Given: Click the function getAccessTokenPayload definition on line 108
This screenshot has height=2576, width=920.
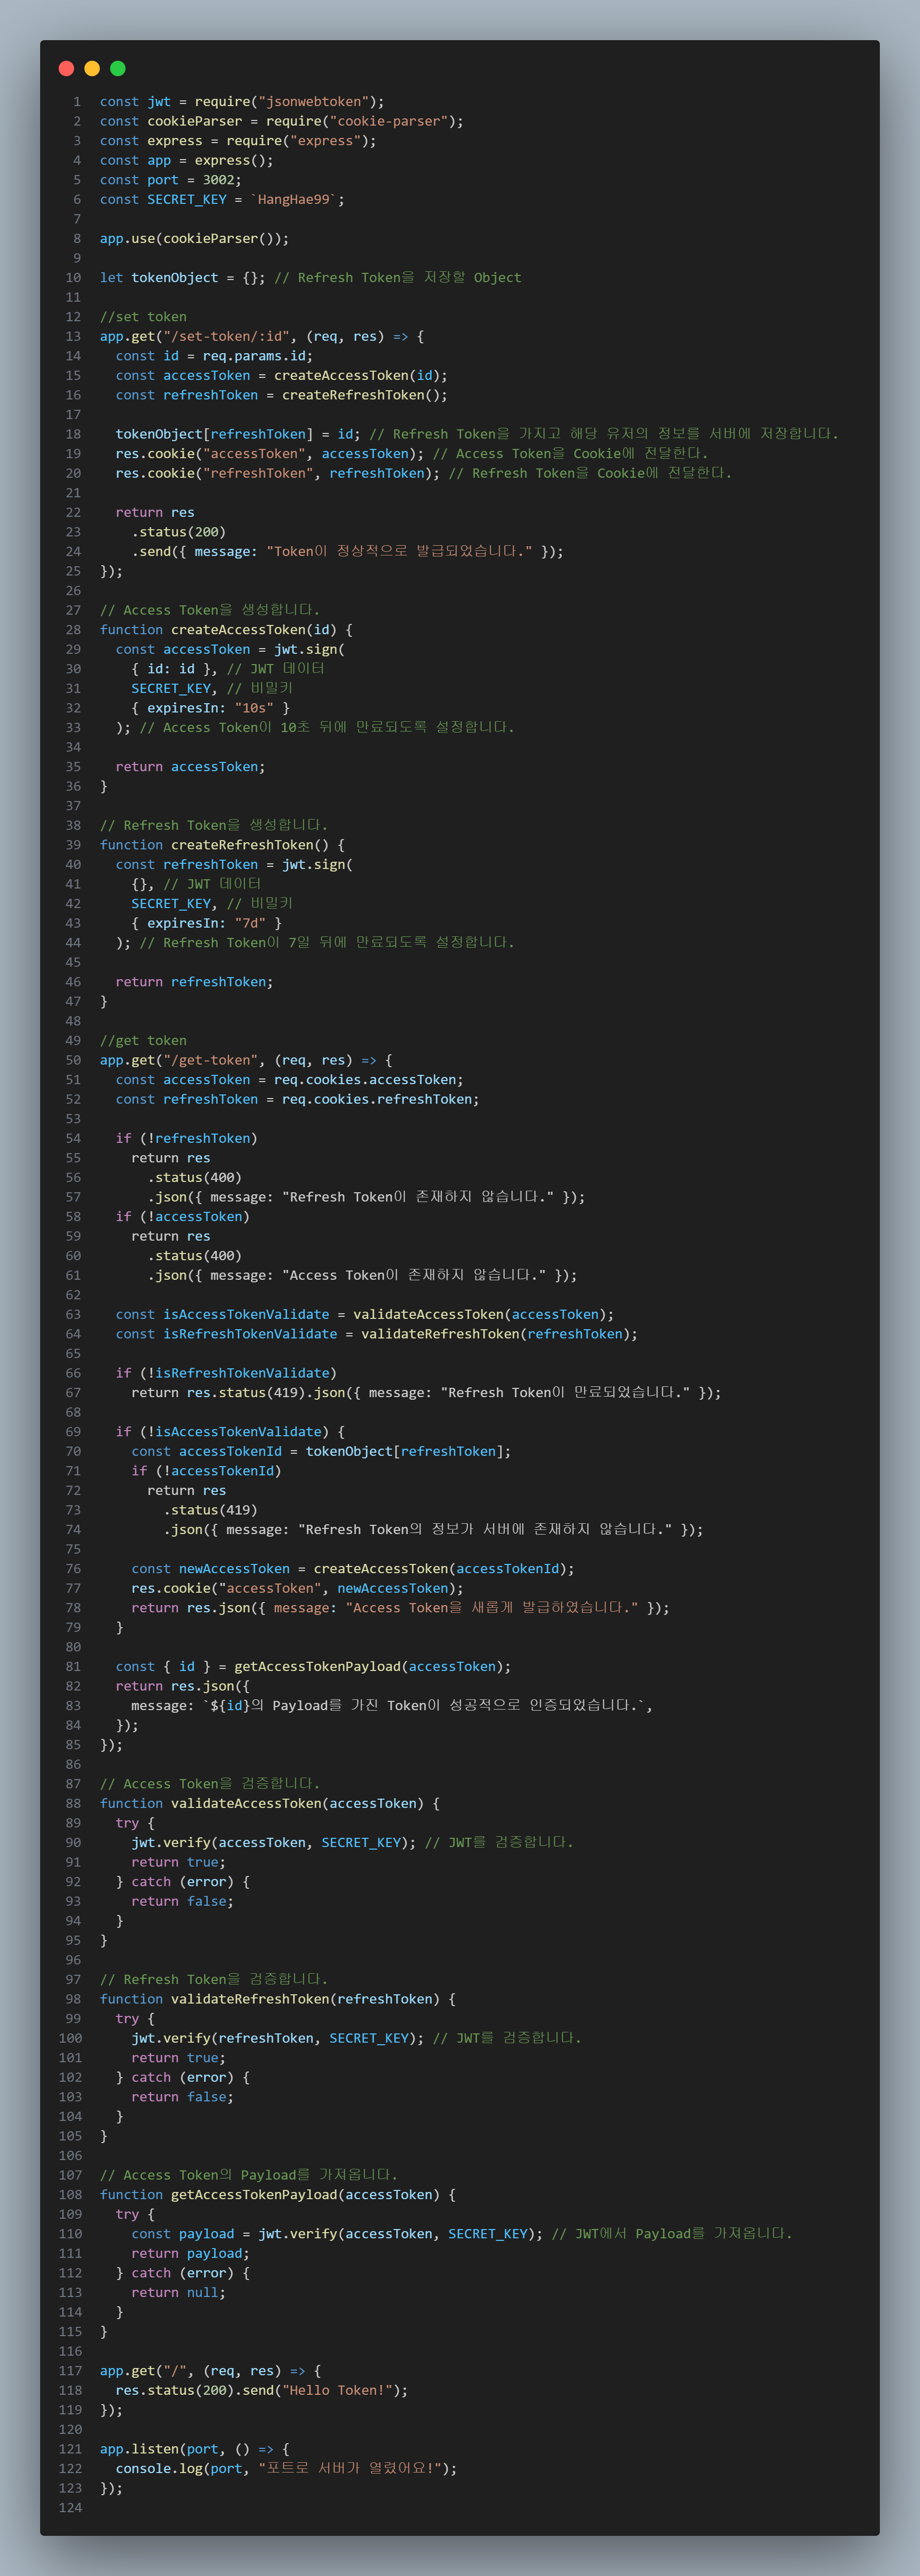Looking at the screenshot, I should 278,2195.
